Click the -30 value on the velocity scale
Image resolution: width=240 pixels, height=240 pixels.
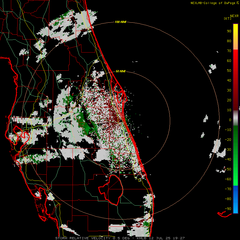(x=228, y=150)
